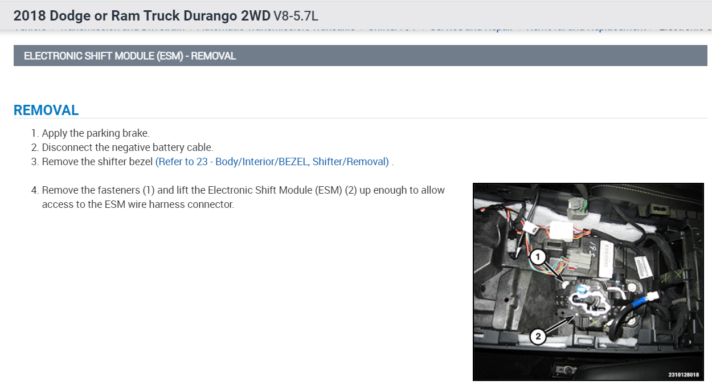Open the shifter bezel removal reference link

pos(272,162)
